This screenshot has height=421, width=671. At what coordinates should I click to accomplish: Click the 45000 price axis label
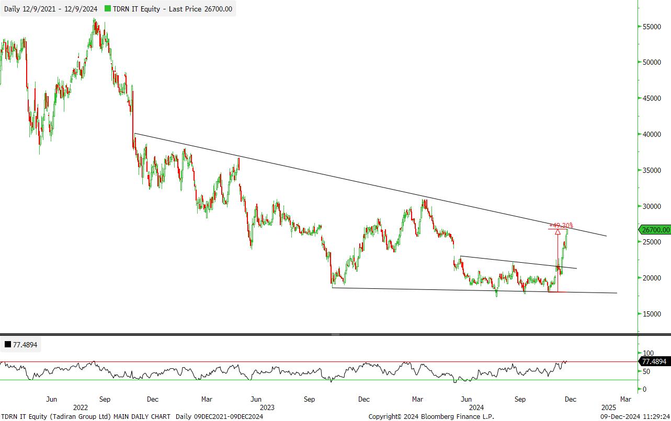652,98
